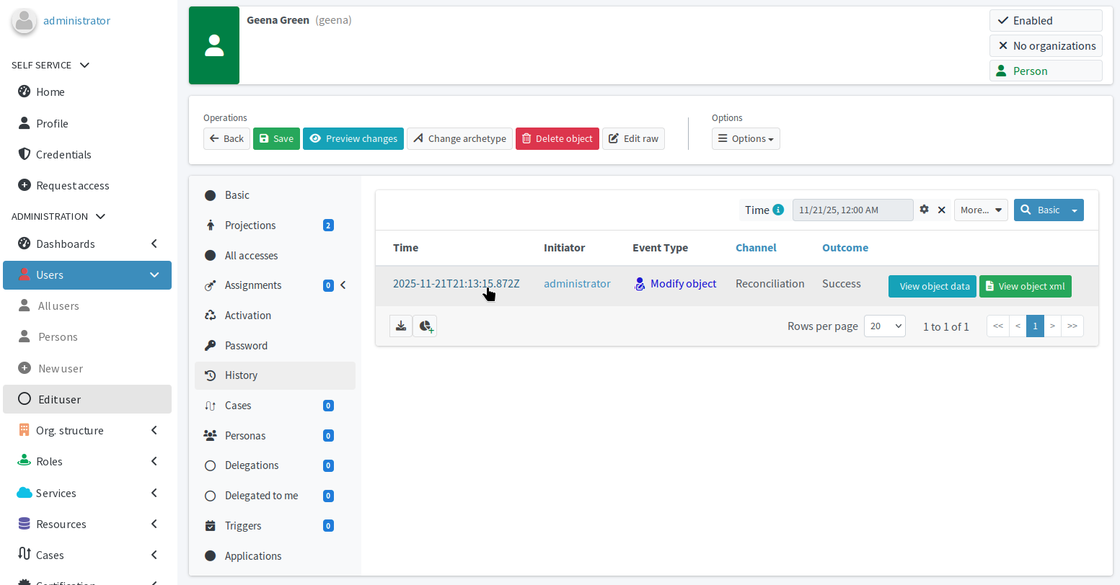This screenshot has height=585, width=1120.
Task: Open the administrator initiator link
Action: (577, 283)
